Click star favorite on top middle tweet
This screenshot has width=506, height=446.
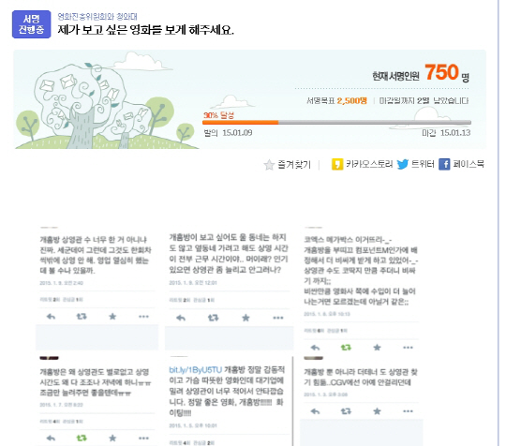[246, 319]
